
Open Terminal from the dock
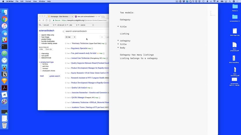tap(4, 46)
